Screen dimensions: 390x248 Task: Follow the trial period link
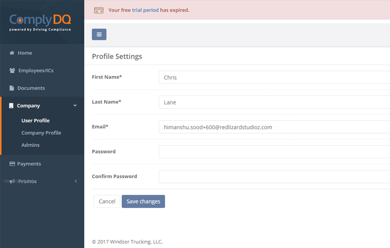click(x=145, y=10)
